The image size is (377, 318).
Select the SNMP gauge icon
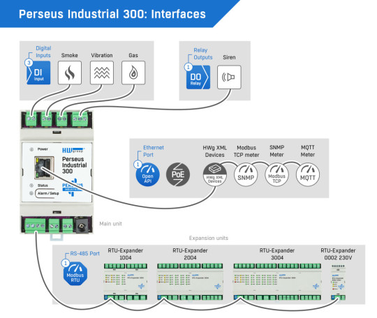pos(246,174)
